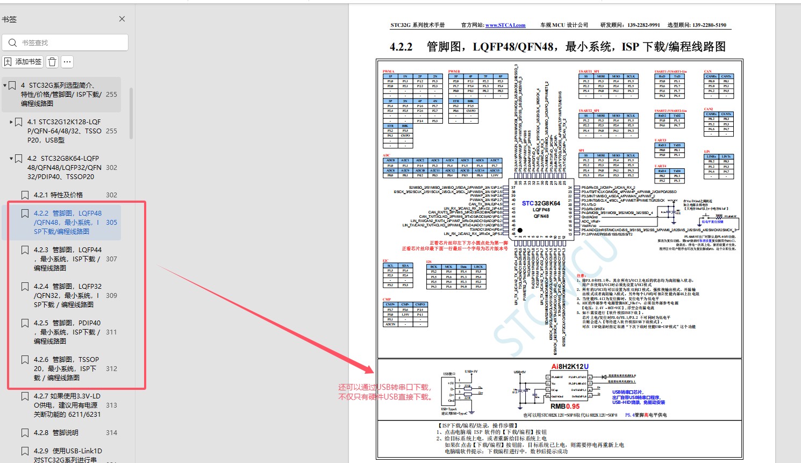
Task: Click bookmark icon beside 4.1 STC32G12K128
Action: (18, 122)
